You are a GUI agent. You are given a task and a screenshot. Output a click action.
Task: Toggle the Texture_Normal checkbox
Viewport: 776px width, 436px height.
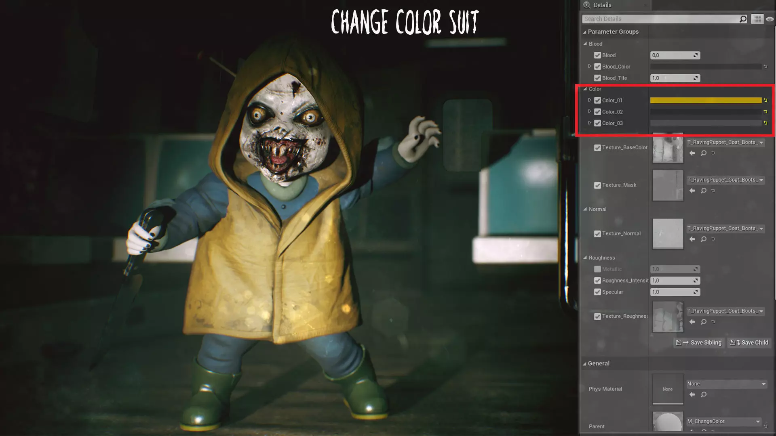click(597, 234)
